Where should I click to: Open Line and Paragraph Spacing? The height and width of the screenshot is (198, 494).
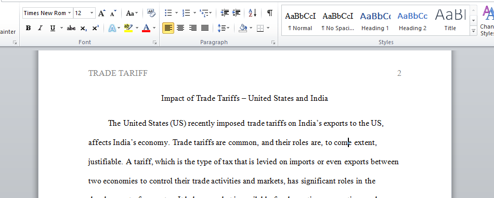pyautogui.click(x=224, y=28)
